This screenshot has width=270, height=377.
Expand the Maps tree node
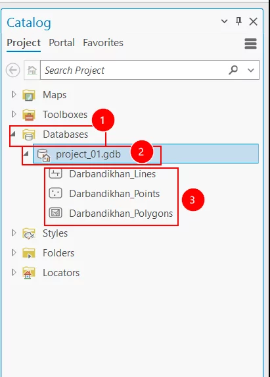14,94
